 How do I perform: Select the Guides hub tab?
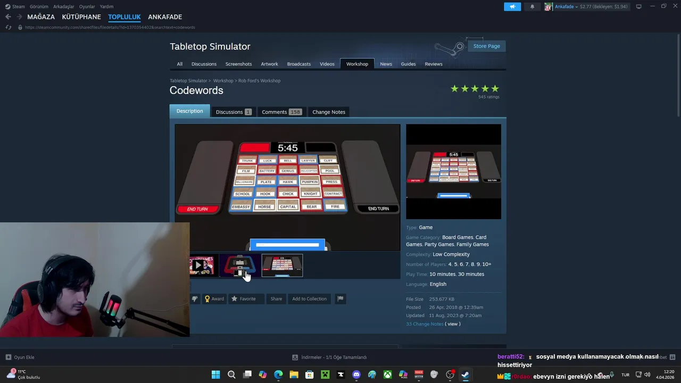coord(408,64)
